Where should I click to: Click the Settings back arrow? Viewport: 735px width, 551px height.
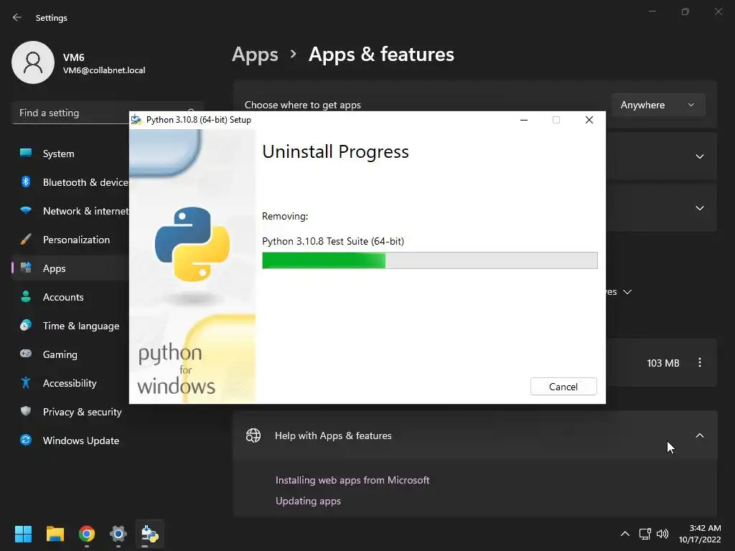tap(17, 17)
